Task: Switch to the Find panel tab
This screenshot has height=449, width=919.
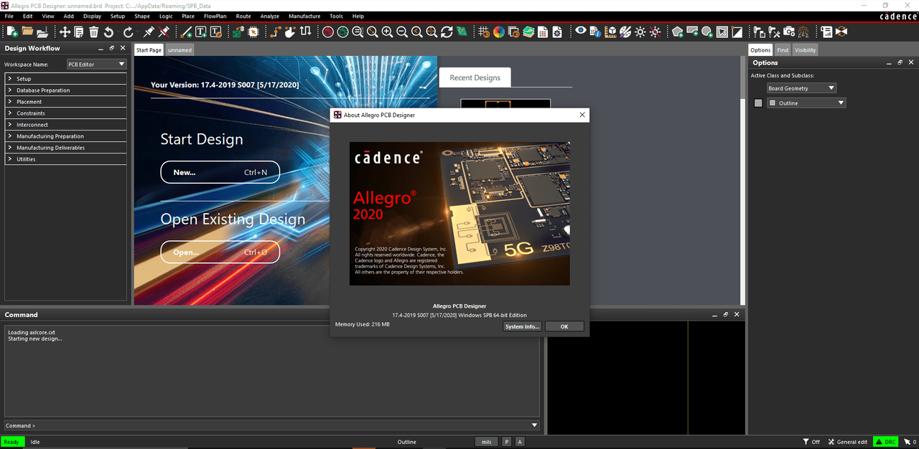Action: (783, 50)
